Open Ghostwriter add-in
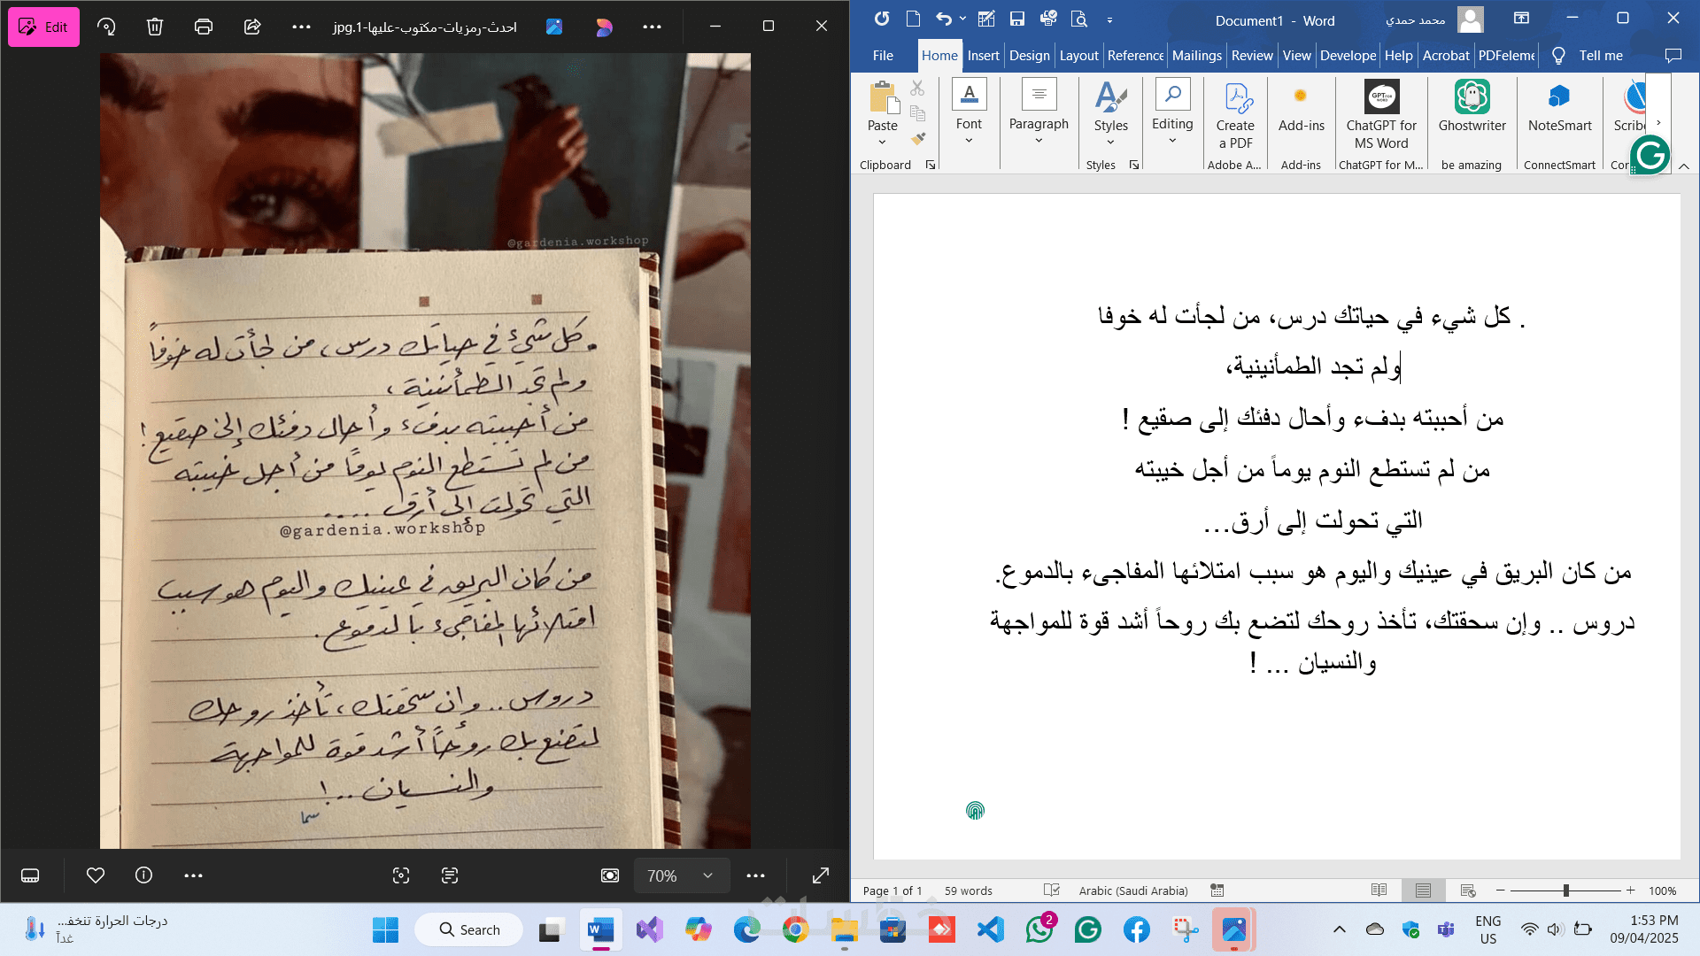Screen dimensions: 1700x956 click(x=1472, y=106)
